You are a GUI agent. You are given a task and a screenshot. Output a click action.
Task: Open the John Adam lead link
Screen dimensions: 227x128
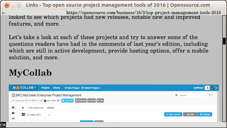tap(52, 100)
